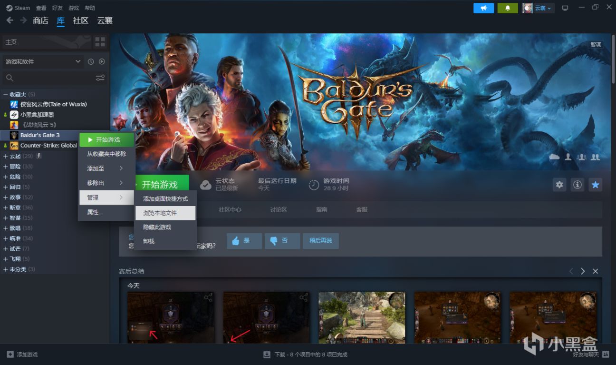
Task: Choose 隐藏此游戏
Action: [165, 227]
